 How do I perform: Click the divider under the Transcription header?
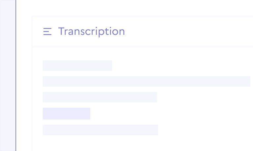(142, 47)
